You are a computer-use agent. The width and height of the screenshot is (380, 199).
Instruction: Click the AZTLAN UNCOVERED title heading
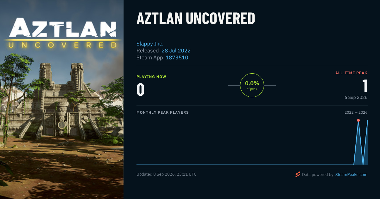196,19
